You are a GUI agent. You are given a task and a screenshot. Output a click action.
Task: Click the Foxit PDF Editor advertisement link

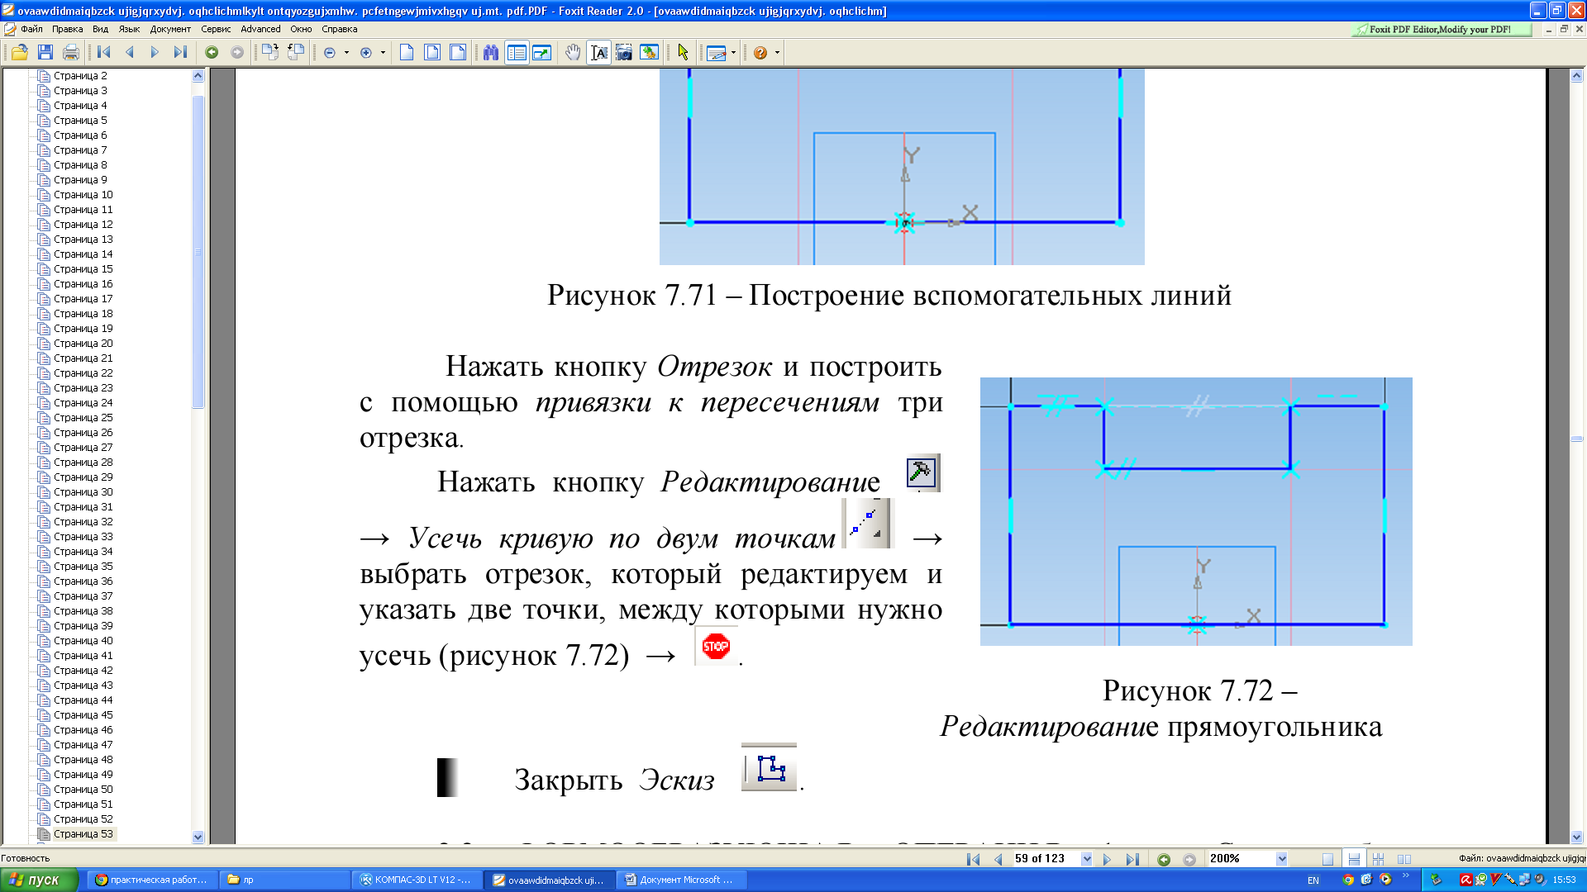(1442, 29)
